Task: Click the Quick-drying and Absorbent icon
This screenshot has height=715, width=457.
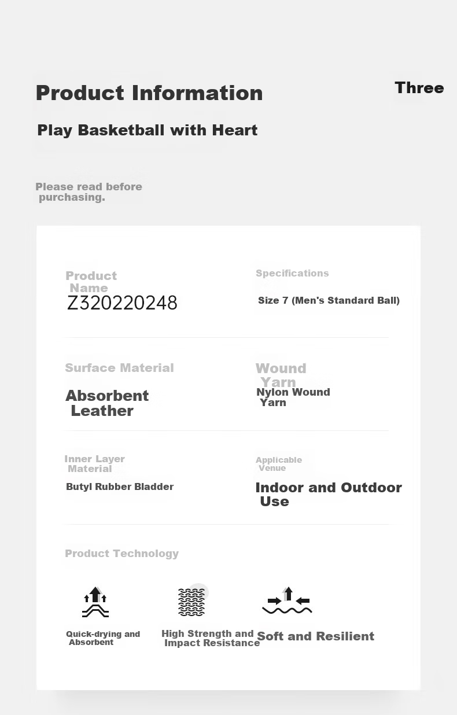Action: tap(95, 602)
